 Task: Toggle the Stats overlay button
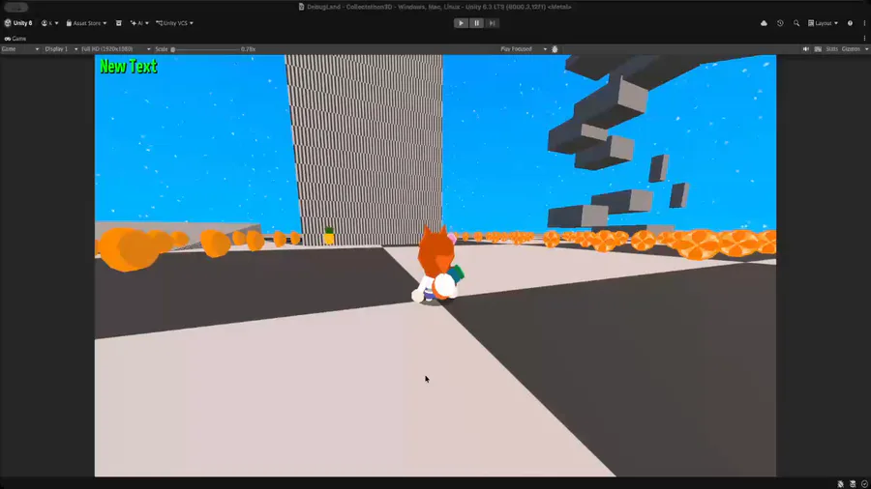tap(831, 49)
